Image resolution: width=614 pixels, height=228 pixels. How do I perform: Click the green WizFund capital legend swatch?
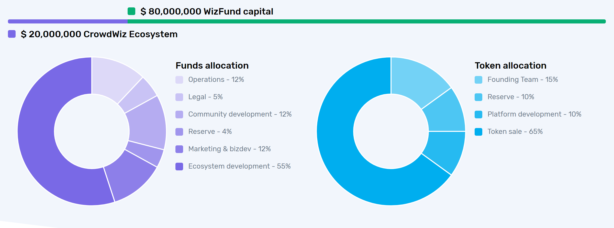click(x=131, y=11)
